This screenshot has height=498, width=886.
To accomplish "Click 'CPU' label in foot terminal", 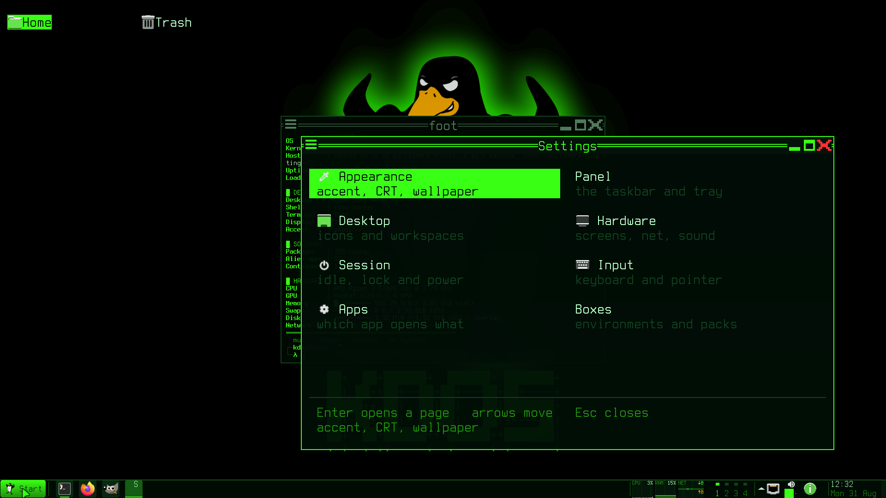I will pos(291,288).
